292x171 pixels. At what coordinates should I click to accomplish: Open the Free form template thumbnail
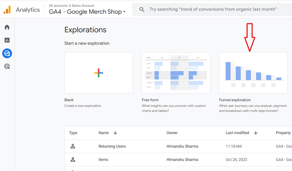[x=176, y=73]
